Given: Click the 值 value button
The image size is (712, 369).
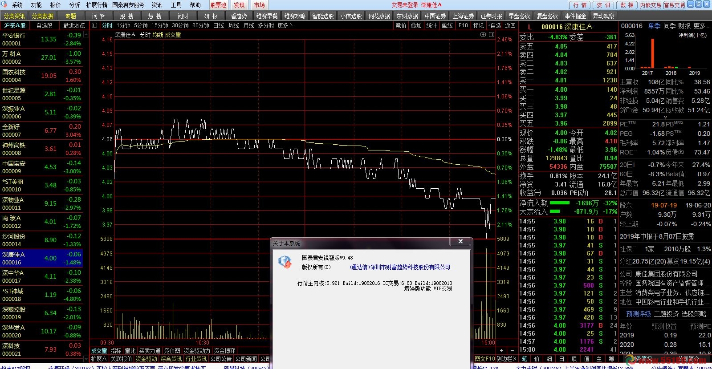Looking at the screenshot, I should tap(587, 359).
